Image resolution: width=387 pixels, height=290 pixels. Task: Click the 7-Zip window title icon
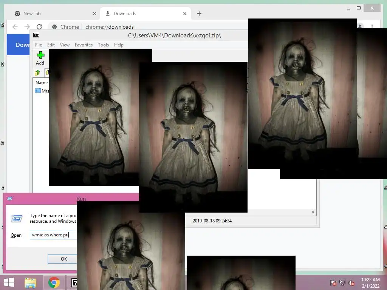(36, 35)
